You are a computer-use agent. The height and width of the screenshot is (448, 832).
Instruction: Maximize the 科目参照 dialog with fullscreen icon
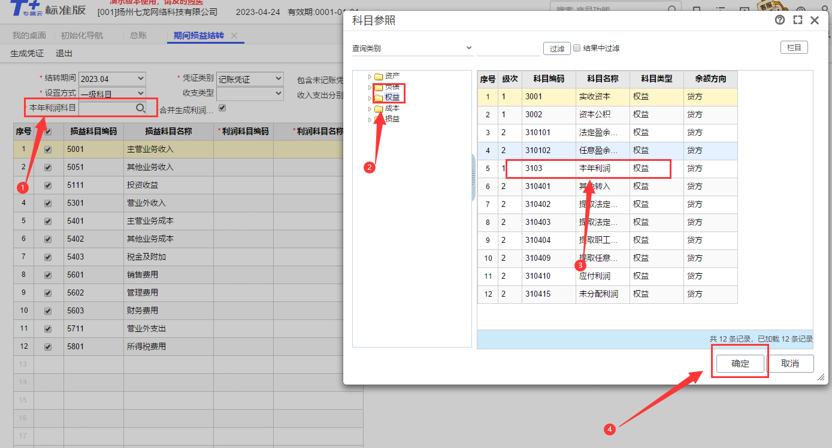pyautogui.click(x=797, y=20)
